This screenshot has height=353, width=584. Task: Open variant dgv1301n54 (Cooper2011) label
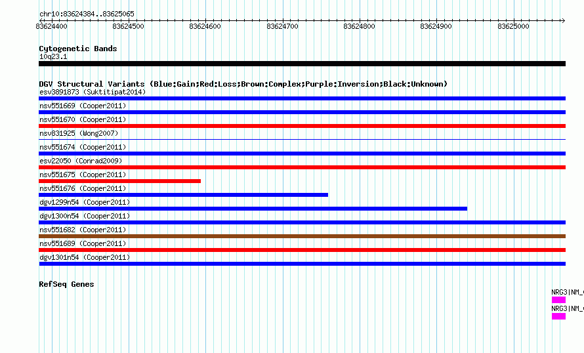click(85, 257)
